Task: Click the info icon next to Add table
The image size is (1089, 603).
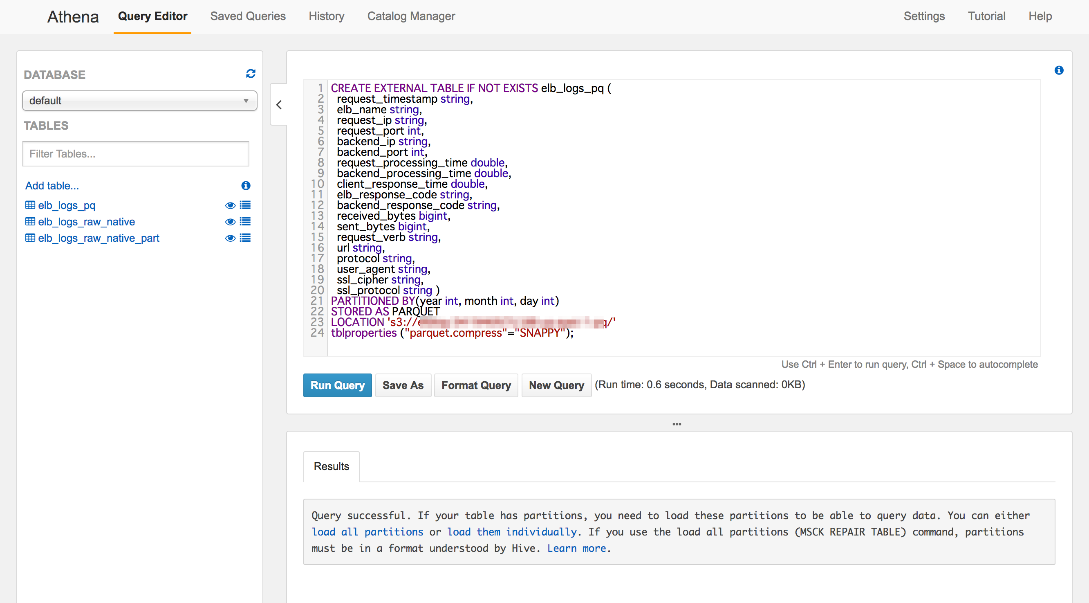Action: [245, 185]
